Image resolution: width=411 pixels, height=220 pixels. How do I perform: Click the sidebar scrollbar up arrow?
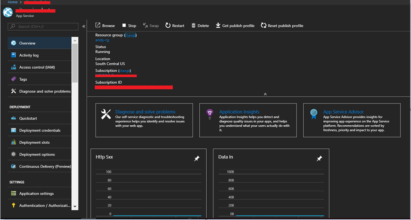[x=75, y=41]
